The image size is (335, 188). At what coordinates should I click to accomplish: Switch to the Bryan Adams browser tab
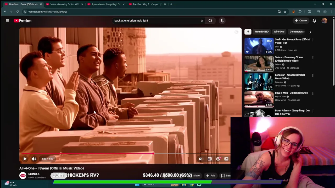105,4
